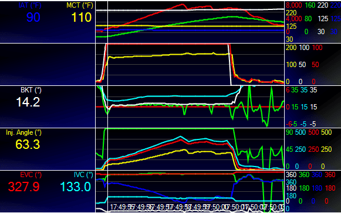Click the white 360 scale label in bottom chart
The width and height of the screenshot is (341, 213).
[291, 175]
